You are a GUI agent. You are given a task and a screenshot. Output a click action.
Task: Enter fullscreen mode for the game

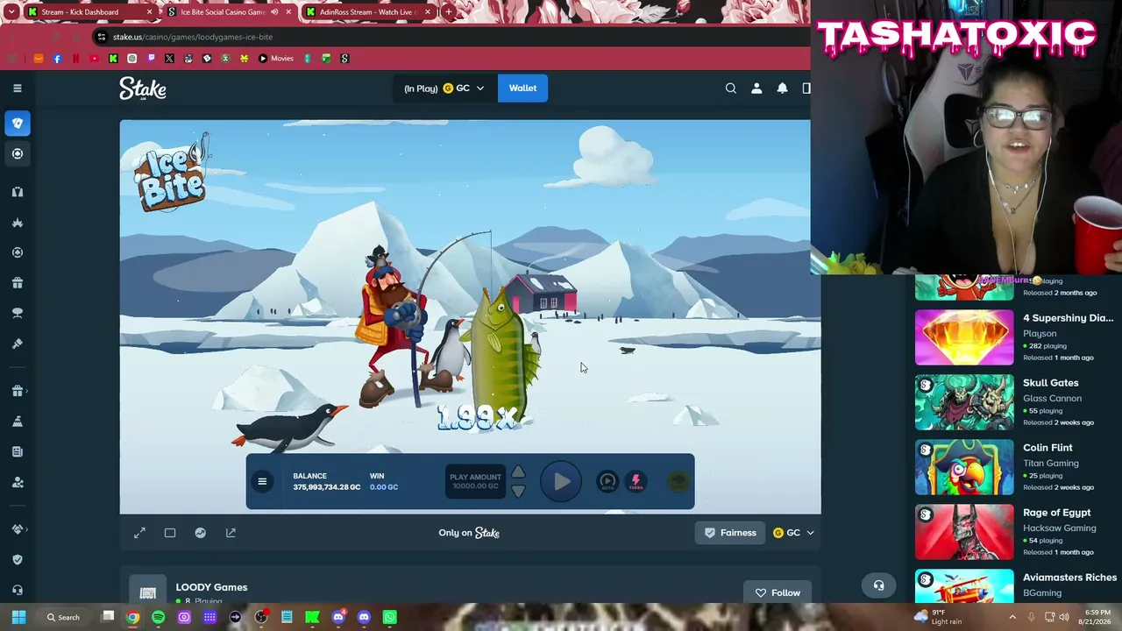(139, 533)
